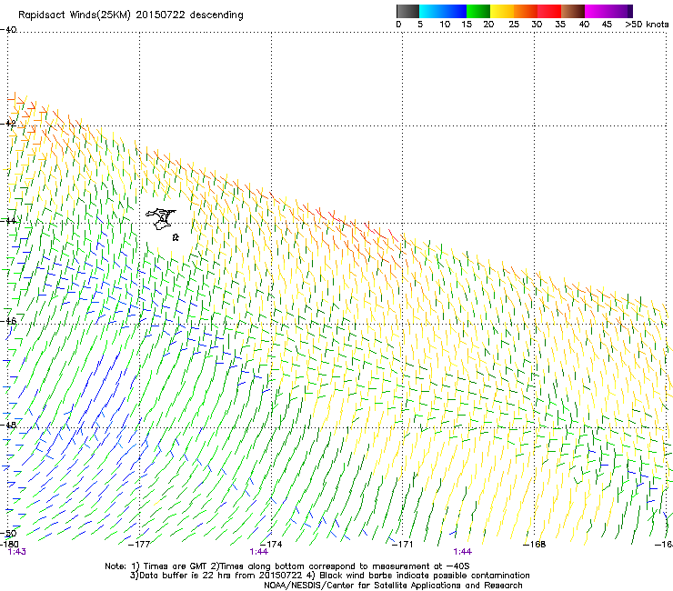Image resolution: width=673 pixels, height=591 pixels.
Task: Select the green 15-20 knots legend segment
Action: point(478,11)
